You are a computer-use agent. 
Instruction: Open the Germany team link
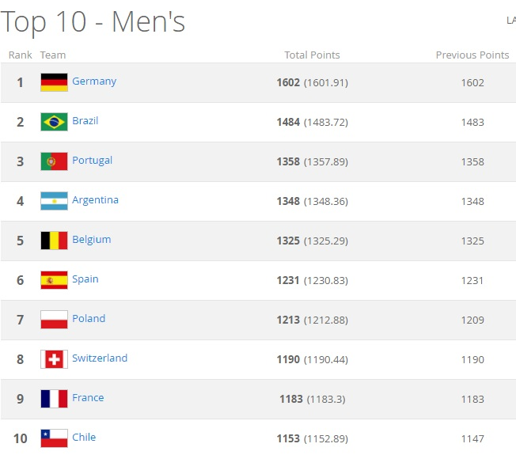[94, 82]
